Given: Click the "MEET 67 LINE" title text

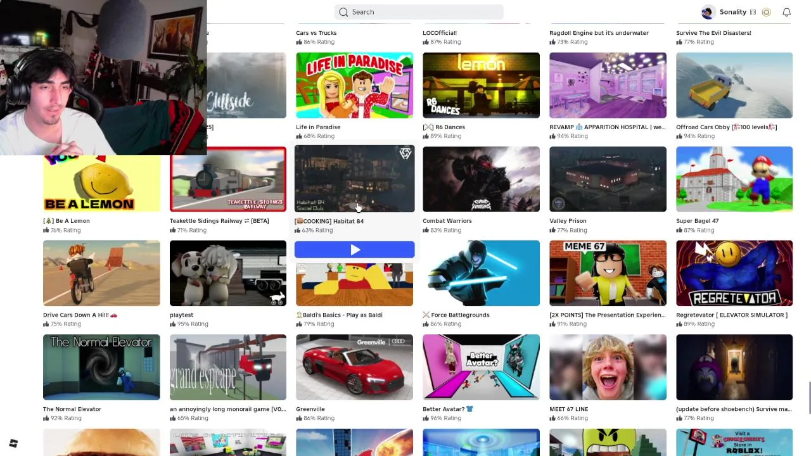Looking at the screenshot, I should (568, 409).
